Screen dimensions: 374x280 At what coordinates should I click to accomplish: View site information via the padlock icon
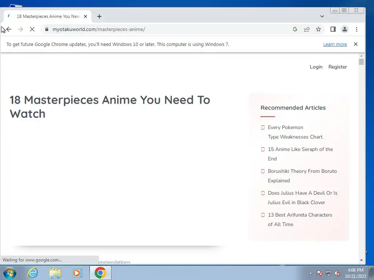pos(47,29)
